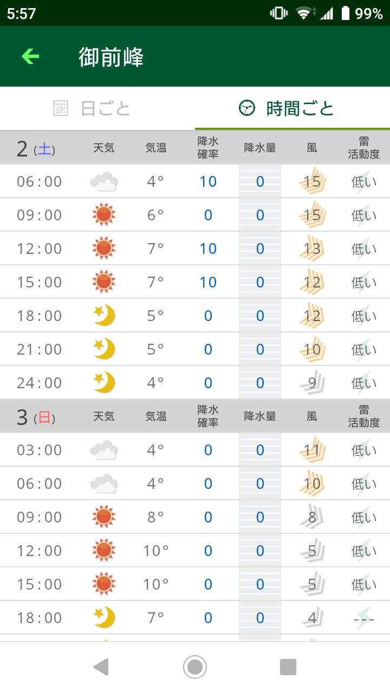Tap the moon icon at Saturday 18:00
Image resolution: width=390 pixels, height=693 pixels.
tap(104, 316)
